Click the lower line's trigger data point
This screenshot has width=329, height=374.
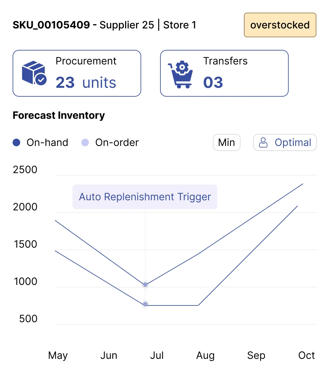pos(145,304)
